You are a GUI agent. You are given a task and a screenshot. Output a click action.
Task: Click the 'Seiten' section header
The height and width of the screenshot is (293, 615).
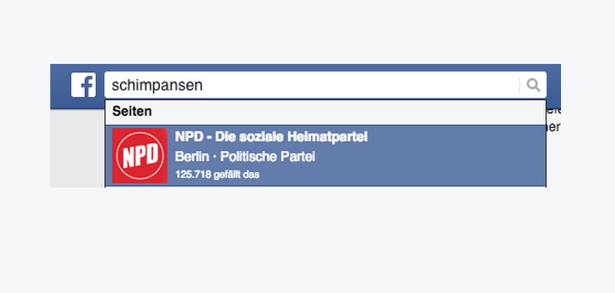pos(132,112)
